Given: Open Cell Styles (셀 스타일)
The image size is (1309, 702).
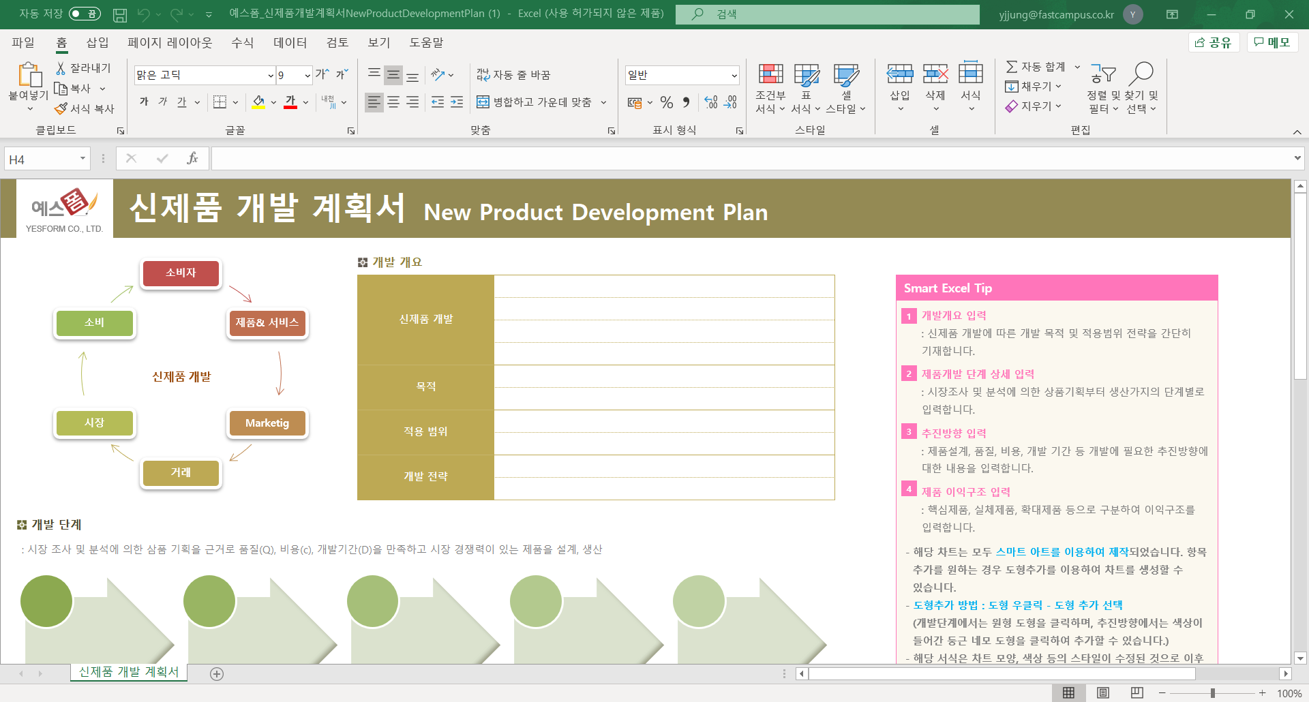Looking at the screenshot, I should tap(845, 89).
